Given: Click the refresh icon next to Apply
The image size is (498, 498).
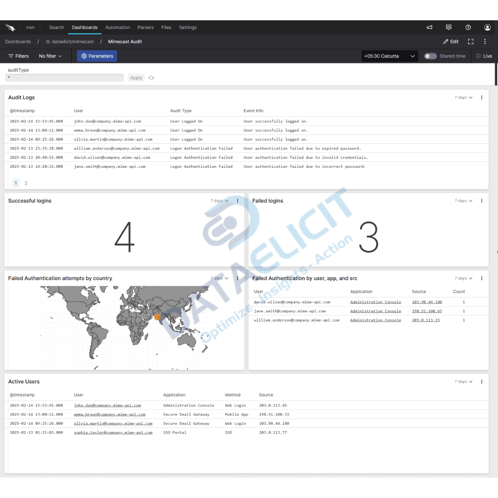Looking at the screenshot, I should coord(151,77).
